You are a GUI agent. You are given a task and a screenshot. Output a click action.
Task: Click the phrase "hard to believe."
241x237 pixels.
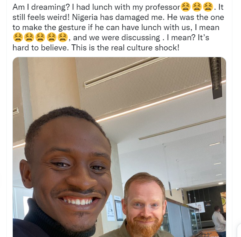(x=41, y=48)
